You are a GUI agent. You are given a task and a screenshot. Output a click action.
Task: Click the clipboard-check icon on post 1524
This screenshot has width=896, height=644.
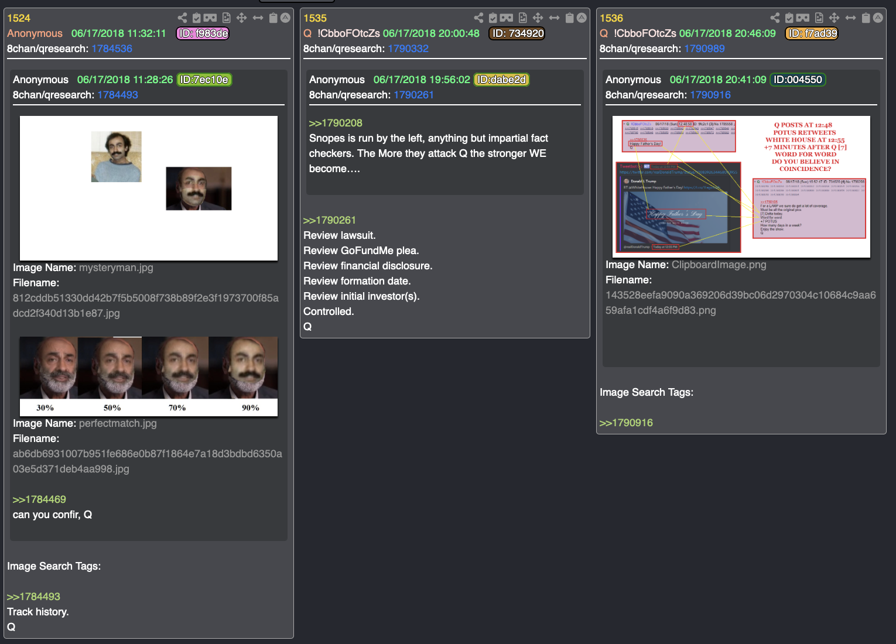point(197,18)
